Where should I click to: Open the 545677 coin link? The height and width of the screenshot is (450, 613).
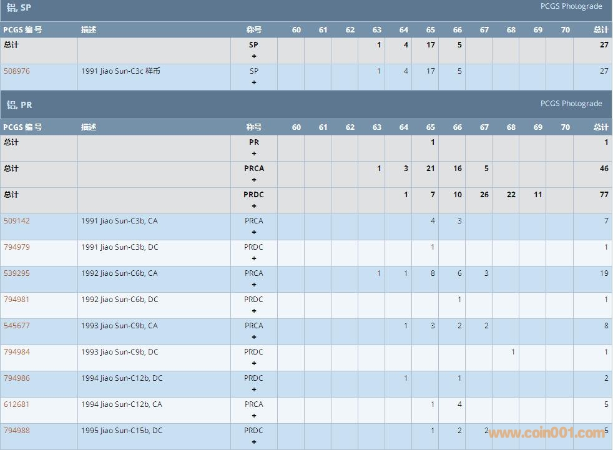[17, 326]
